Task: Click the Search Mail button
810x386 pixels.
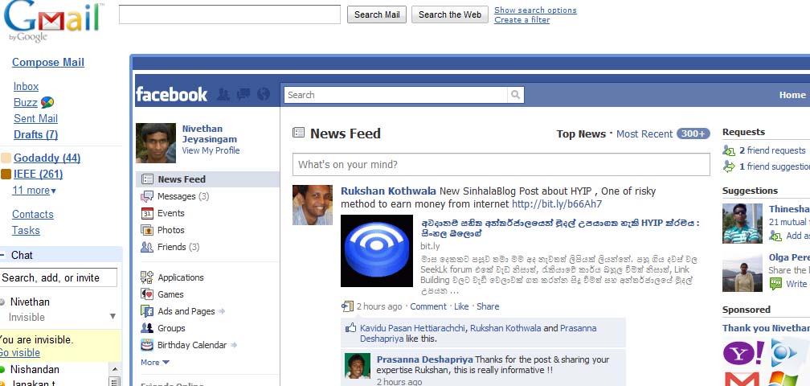Action: [377, 14]
